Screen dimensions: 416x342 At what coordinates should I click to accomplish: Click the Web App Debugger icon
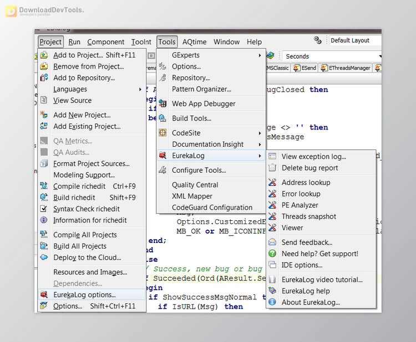(x=163, y=103)
